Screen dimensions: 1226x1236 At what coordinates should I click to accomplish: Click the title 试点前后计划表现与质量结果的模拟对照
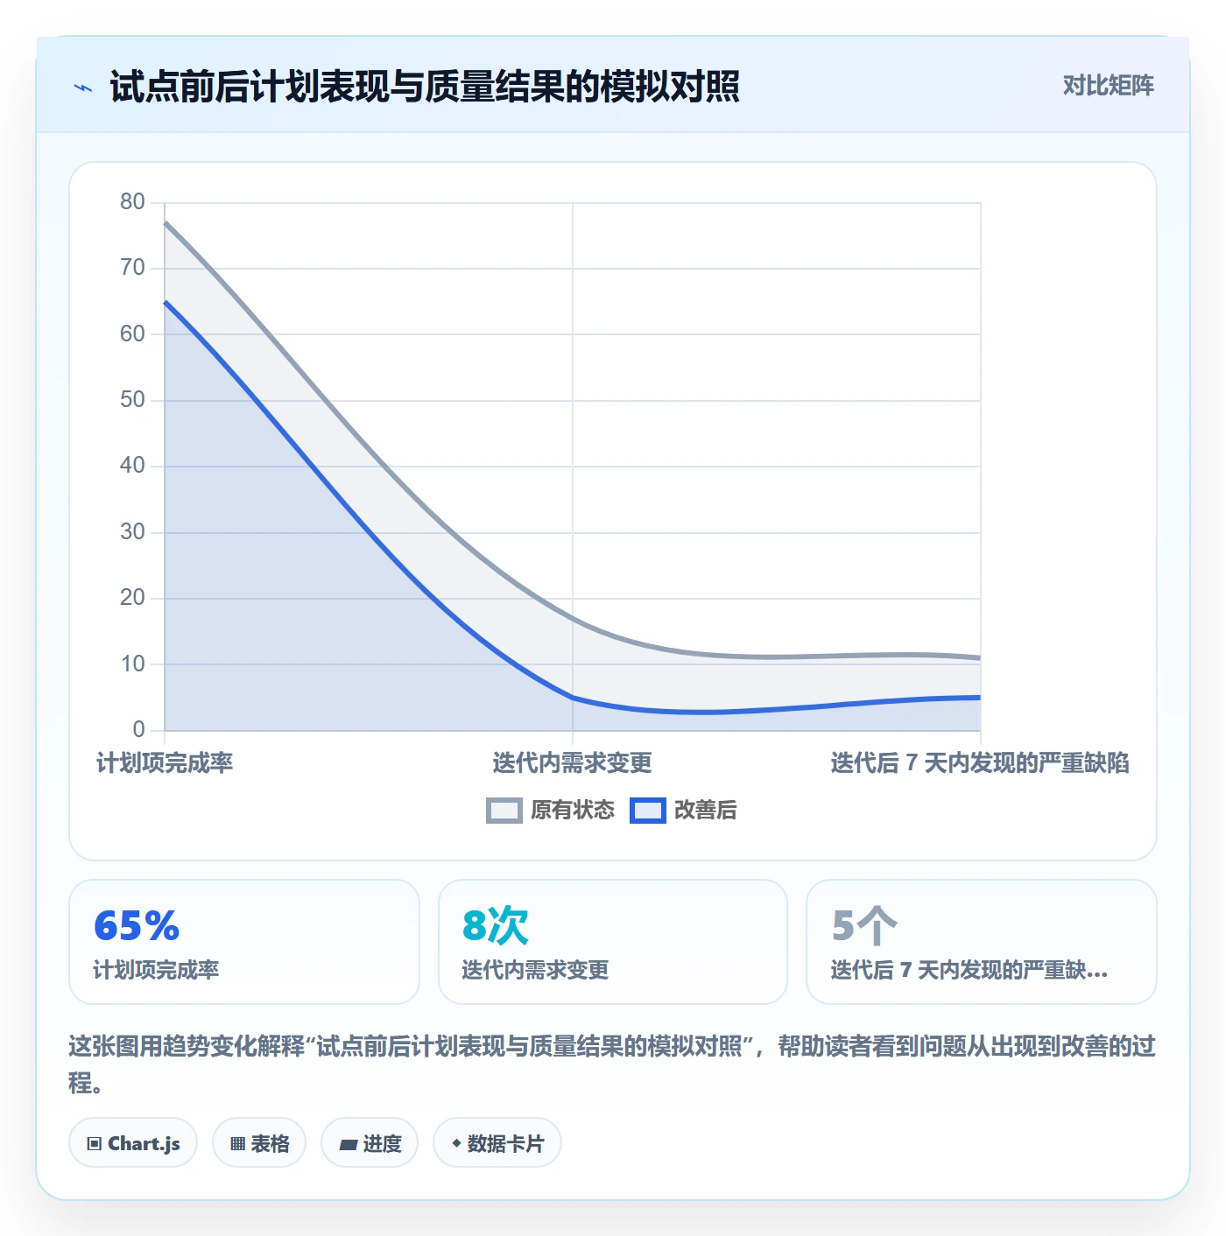click(x=425, y=87)
